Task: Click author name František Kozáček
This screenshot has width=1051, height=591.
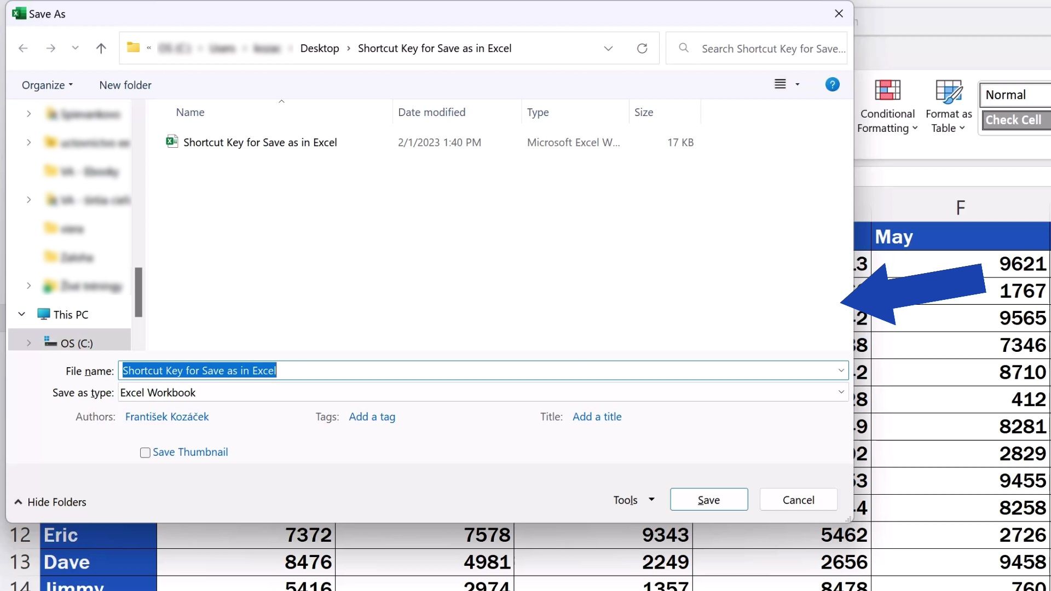Action: coord(167,416)
